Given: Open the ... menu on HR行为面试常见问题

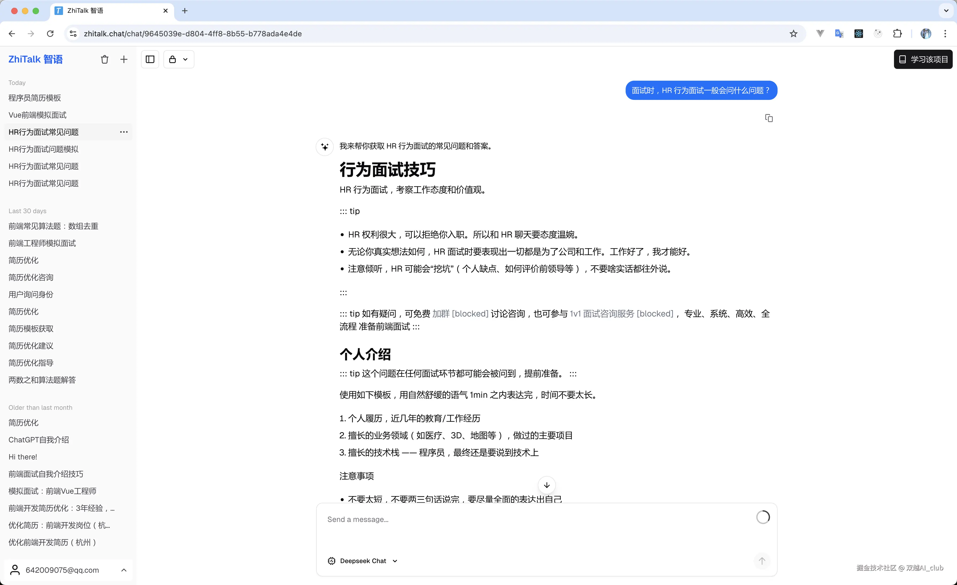Looking at the screenshot, I should click(x=124, y=132).
